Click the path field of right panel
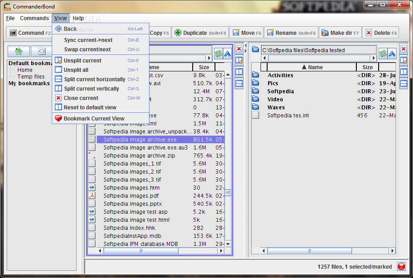This screenshot has width=413, height=278. 319,50
